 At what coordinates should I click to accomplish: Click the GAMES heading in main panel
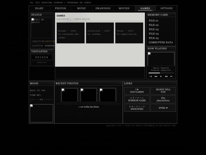pos(61,16)
